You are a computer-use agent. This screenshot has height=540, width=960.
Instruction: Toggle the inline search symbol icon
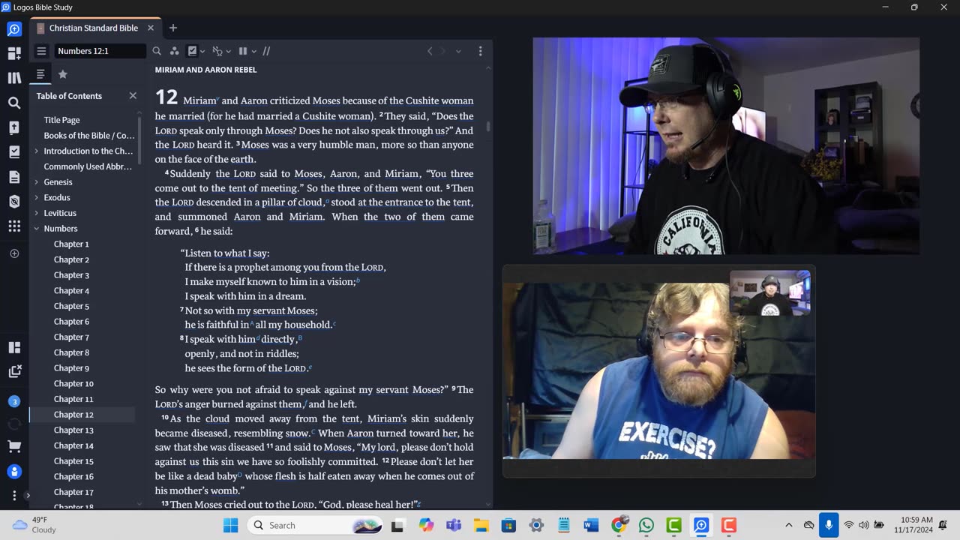[217, 51]
